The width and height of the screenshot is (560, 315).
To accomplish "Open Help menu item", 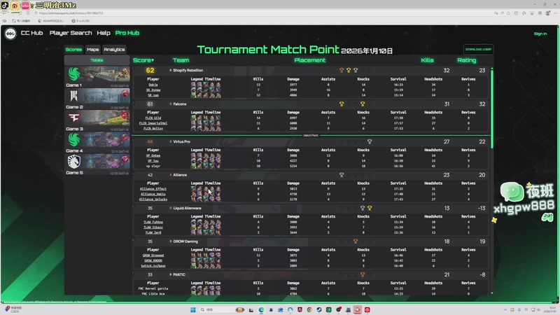I will (104, 33).
